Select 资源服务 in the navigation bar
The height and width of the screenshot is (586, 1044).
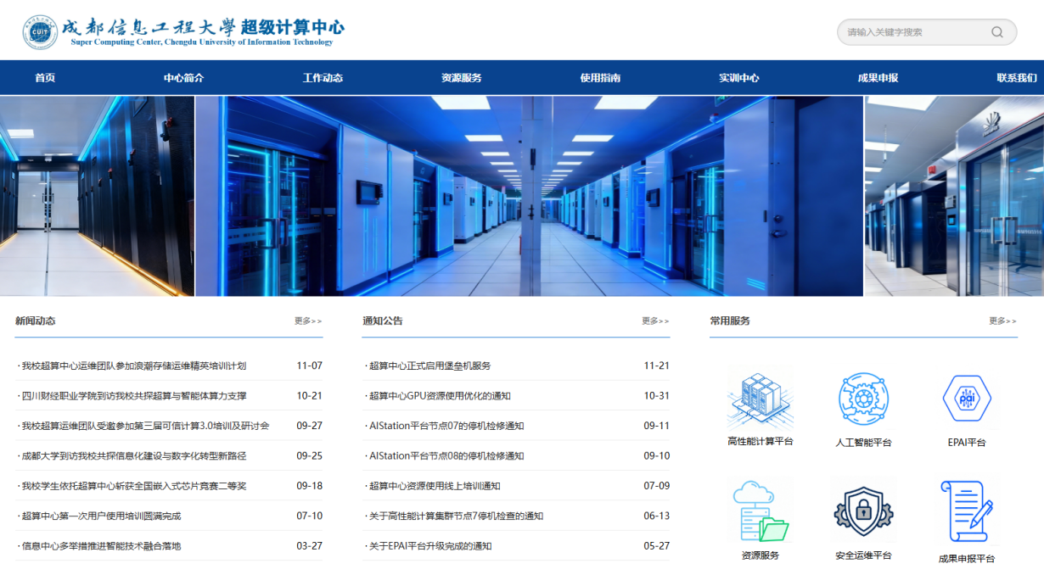tap(461, 78)
